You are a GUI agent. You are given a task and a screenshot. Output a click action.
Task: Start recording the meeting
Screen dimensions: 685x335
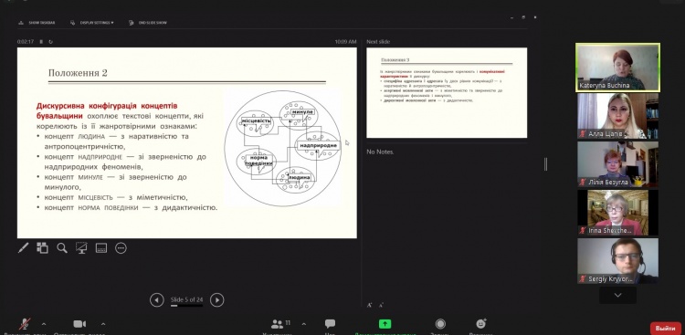440,324
